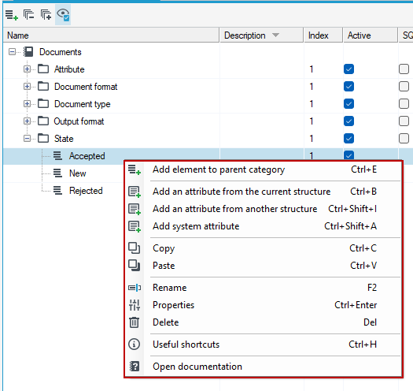Choose Add element to parent category
The width and height of the screenshot is (413, 391).
[264, 169]
